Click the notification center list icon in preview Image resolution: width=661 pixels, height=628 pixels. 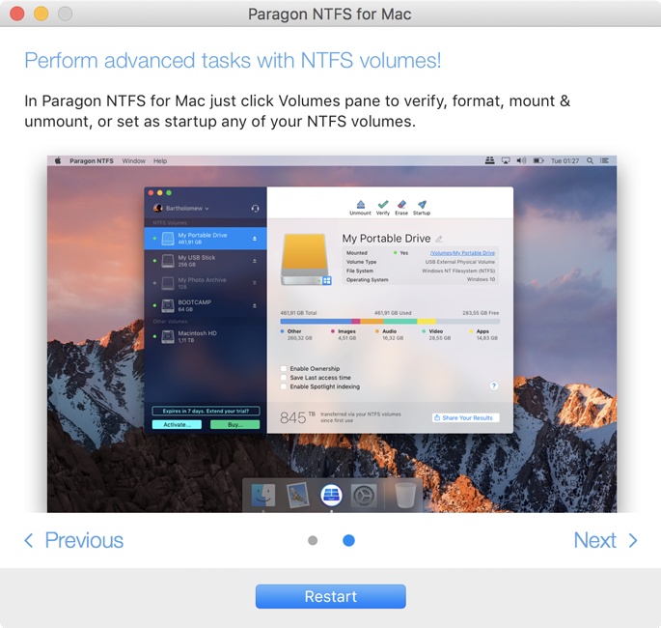pos(604,160)
